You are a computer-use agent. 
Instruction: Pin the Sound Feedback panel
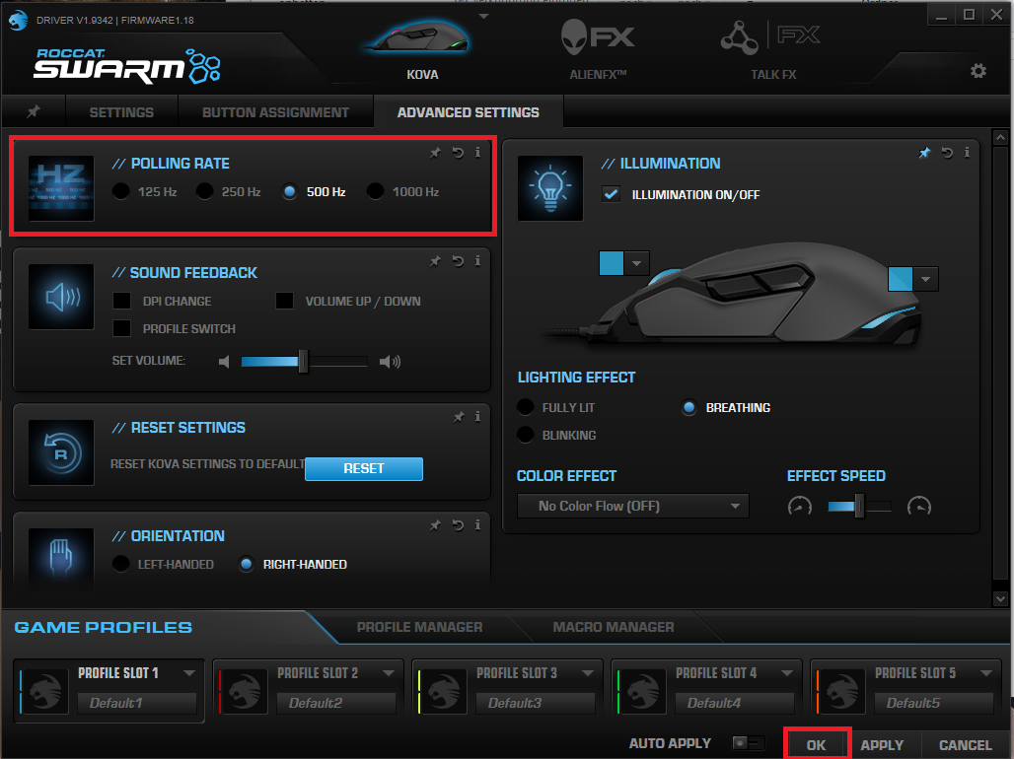coord(435,260)
